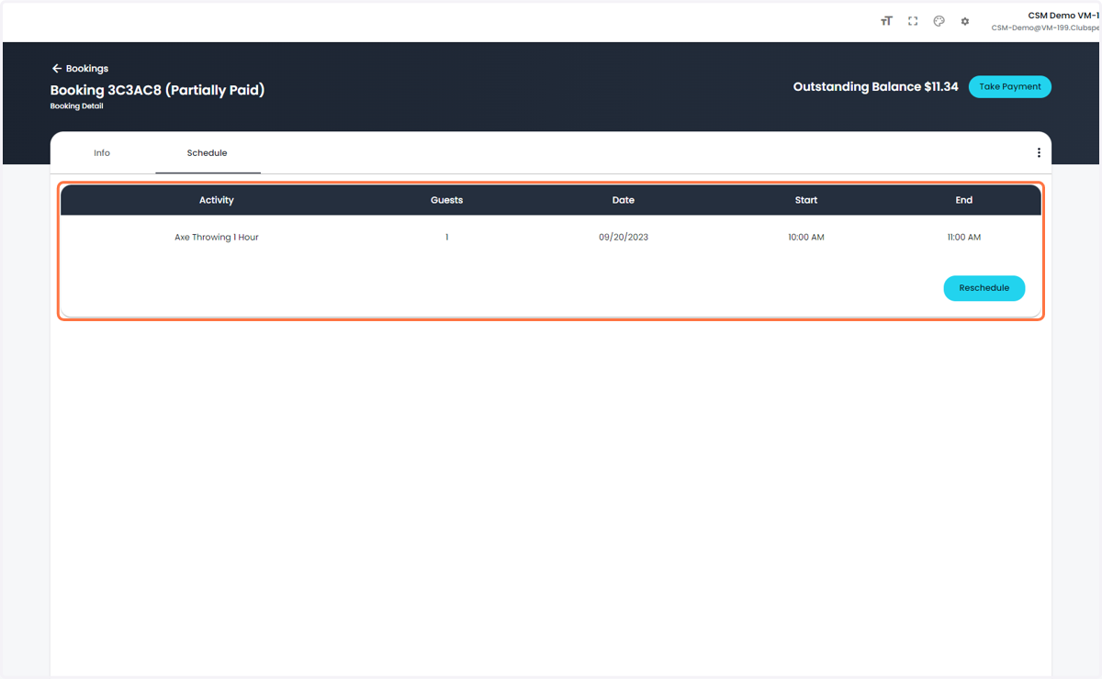Go back via Bookings link
The width and height of the screenshot is (1102, 679).
point(87,69)
